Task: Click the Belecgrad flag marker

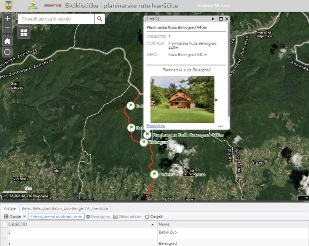Action: coord(143,142)
